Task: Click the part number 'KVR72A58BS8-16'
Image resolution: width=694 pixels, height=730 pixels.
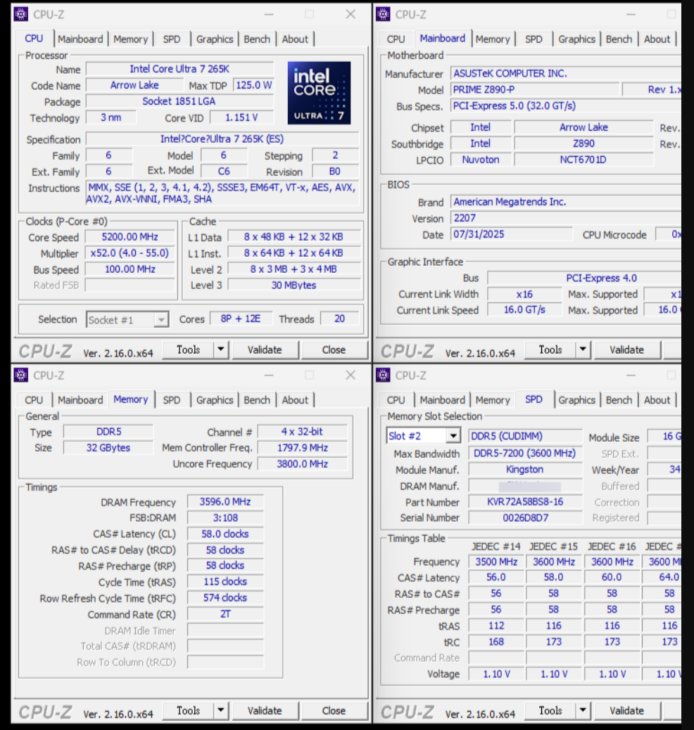Action: coord(525,502)
